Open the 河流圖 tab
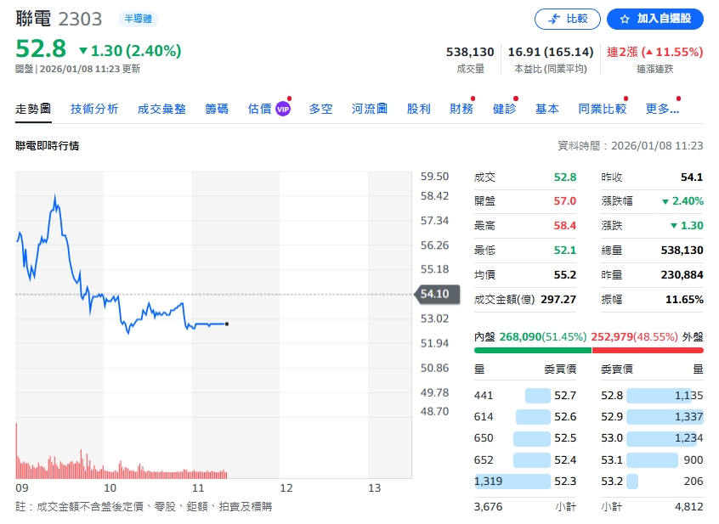 click(x=370, y=109)
